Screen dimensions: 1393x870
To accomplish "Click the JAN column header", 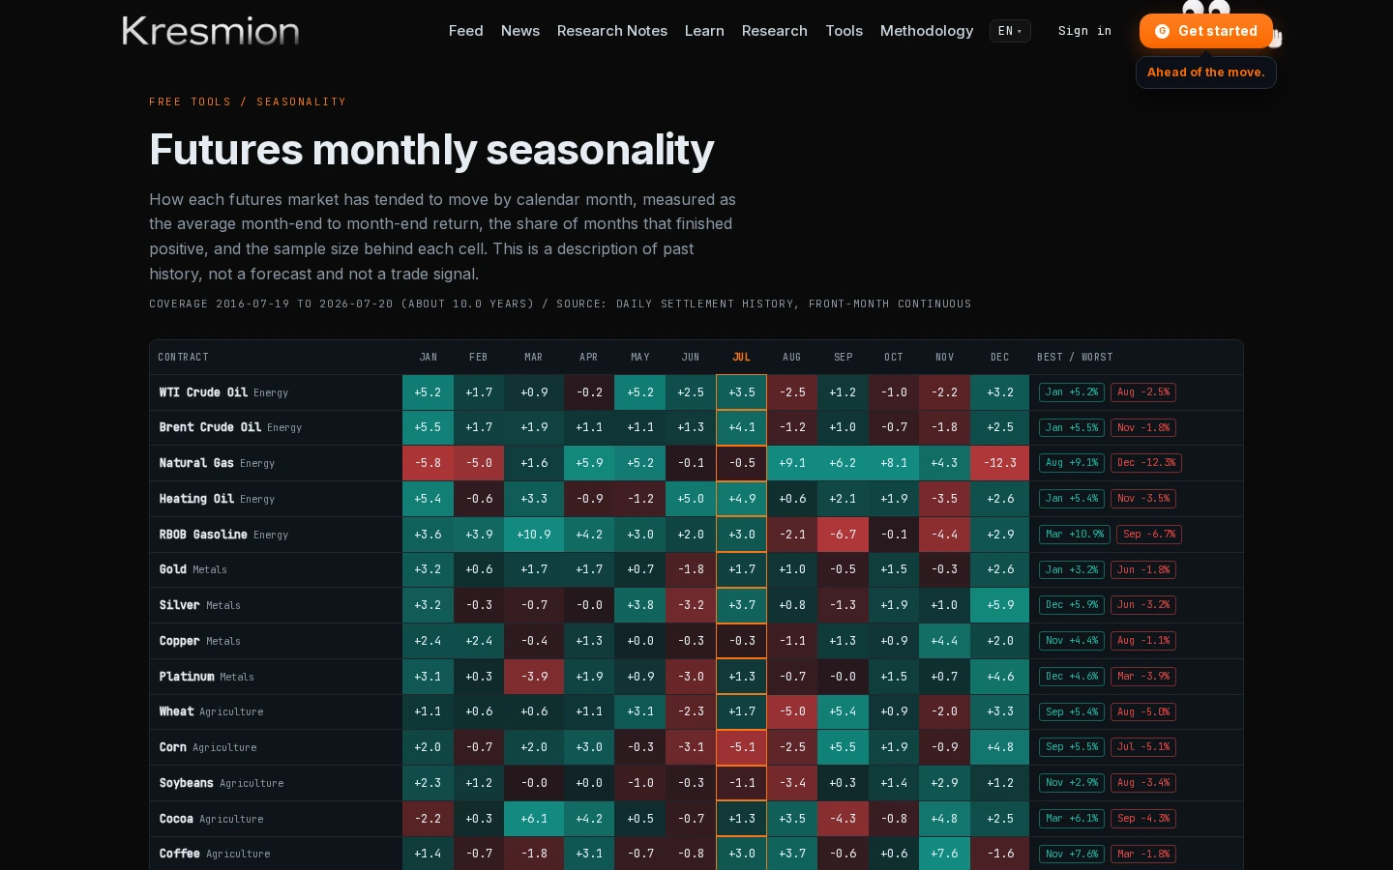I will 429,357.
